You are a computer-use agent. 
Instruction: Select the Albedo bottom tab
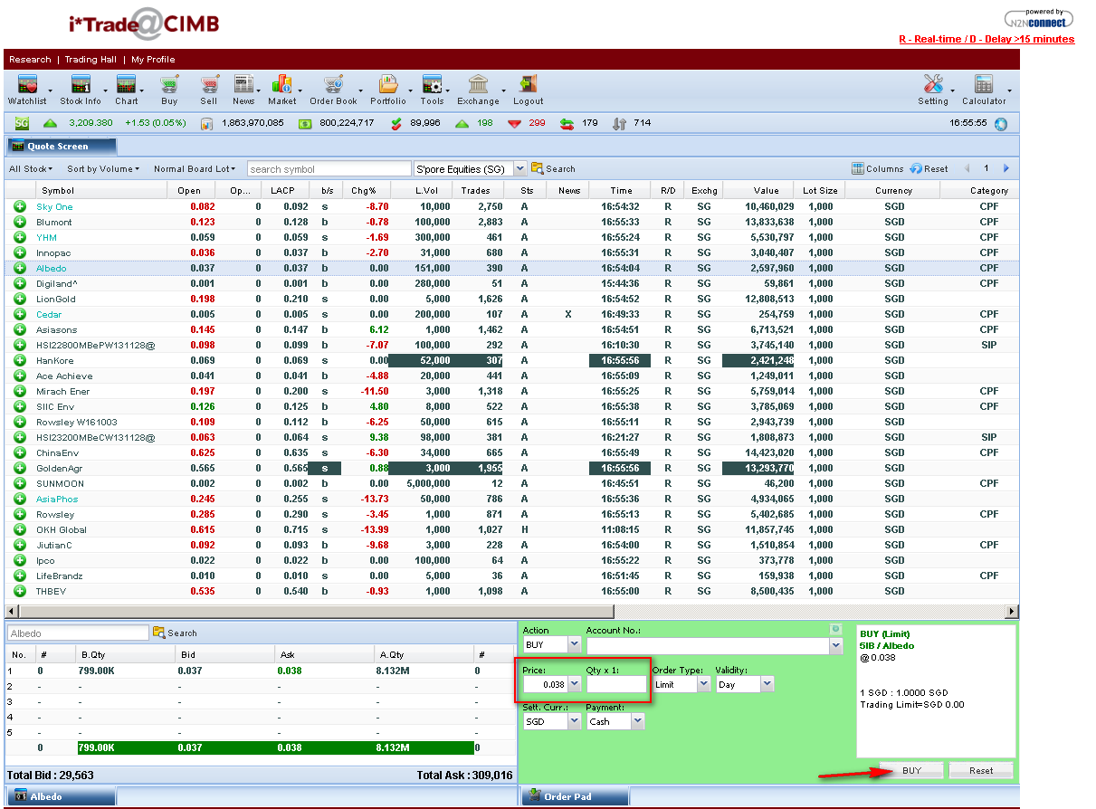click(62, 796)
